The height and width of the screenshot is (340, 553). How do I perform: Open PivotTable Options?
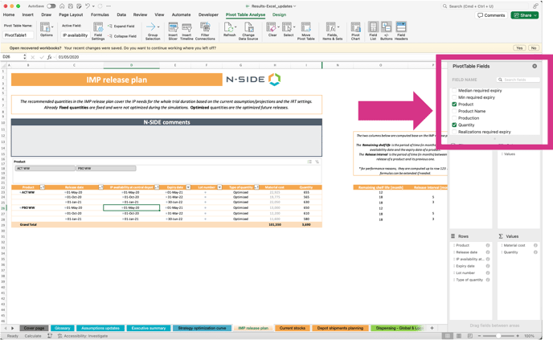click(46, 29)
